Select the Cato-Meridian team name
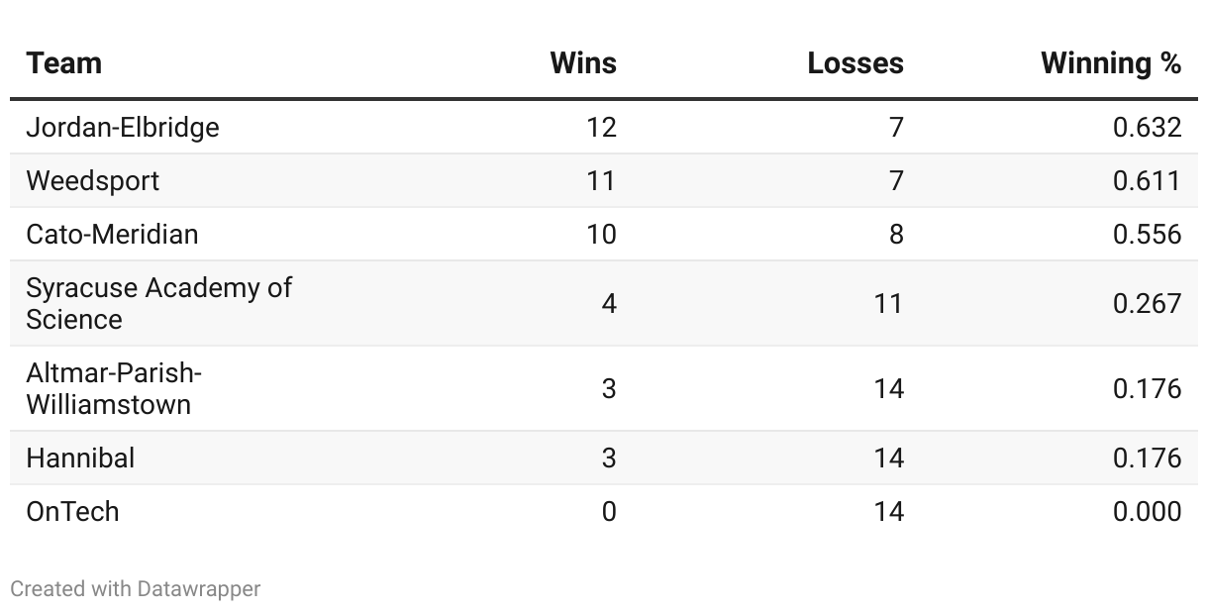 point(112,235)
